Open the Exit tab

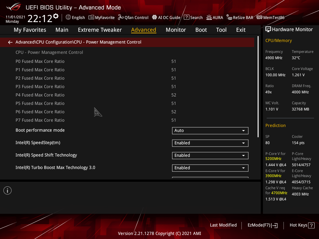click(x=241, y=30)
